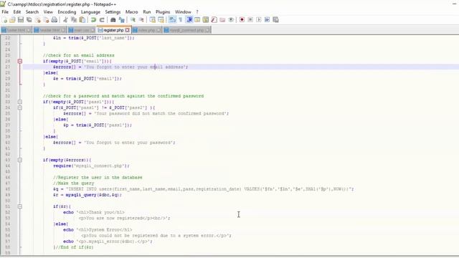The height and width of the screenshot is (258, 459).
Task: Close the register.php tab with red X
Action: [x=128, y=30]
